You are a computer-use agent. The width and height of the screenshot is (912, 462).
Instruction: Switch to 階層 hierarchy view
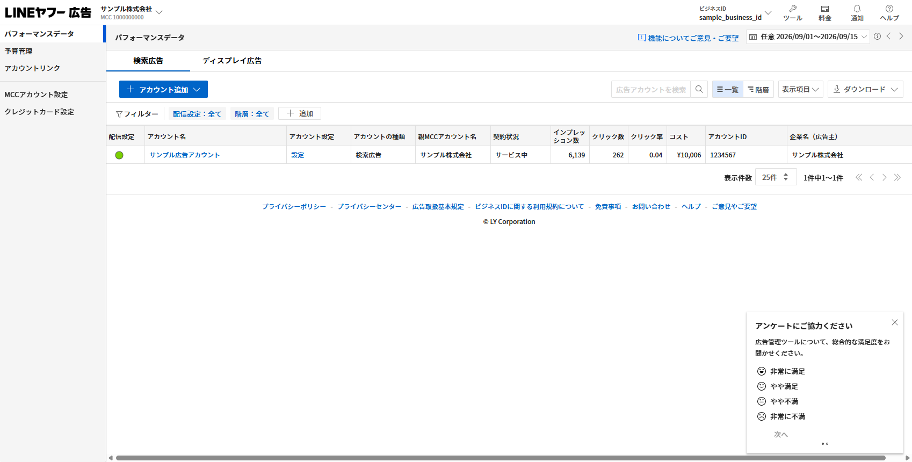pyautogui.click(x=758, y=89)
